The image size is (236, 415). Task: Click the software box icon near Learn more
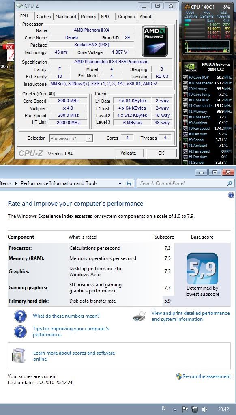[x=18, y=355]
